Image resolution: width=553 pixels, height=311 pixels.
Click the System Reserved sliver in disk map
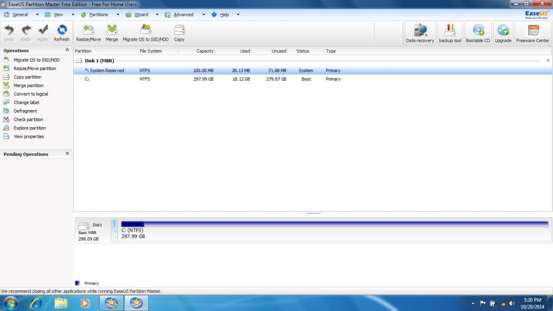click(x=115, y=230)
